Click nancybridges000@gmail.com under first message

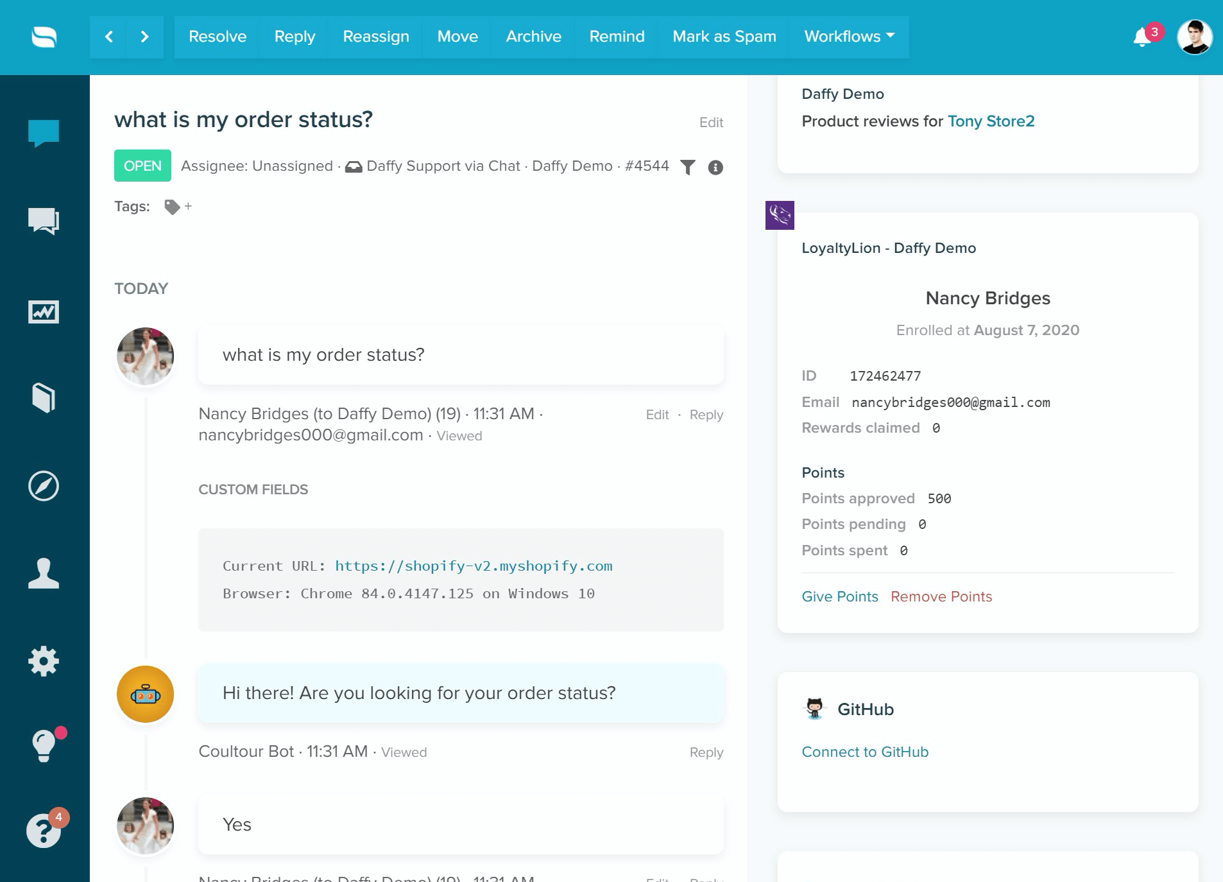(311, 435)
